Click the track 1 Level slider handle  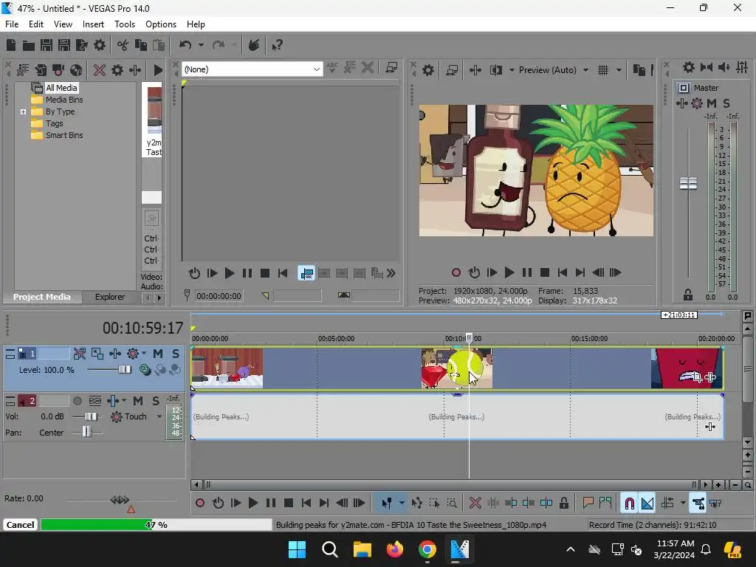[125, 370]
